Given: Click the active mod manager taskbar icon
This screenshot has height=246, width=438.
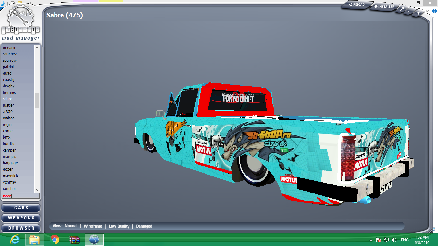Looking at the screenshot, I should click(x=94, y=240).
